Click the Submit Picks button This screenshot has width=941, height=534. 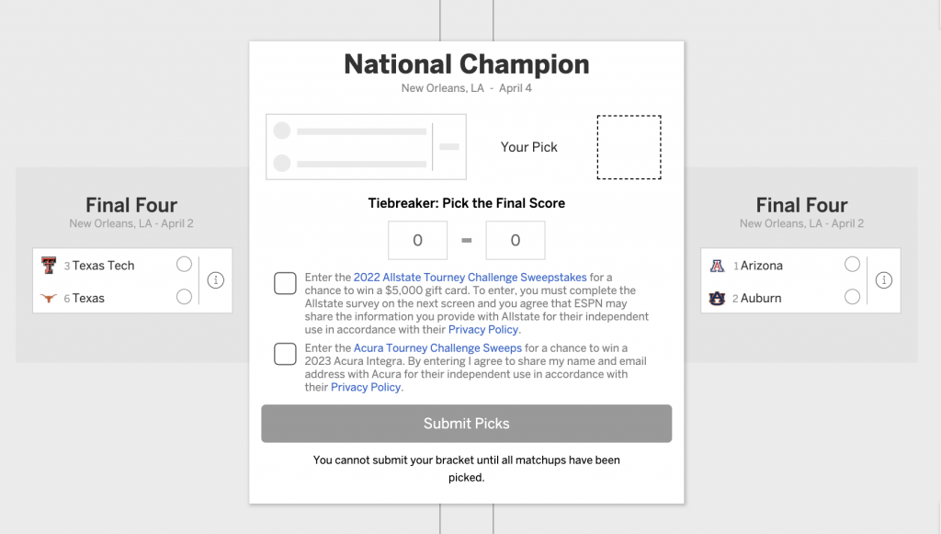466,424
